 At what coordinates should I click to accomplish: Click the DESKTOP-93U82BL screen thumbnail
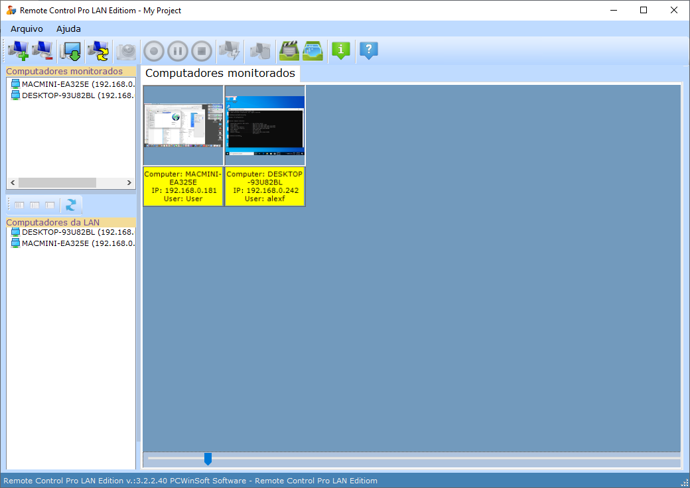[x=265, y=125]
